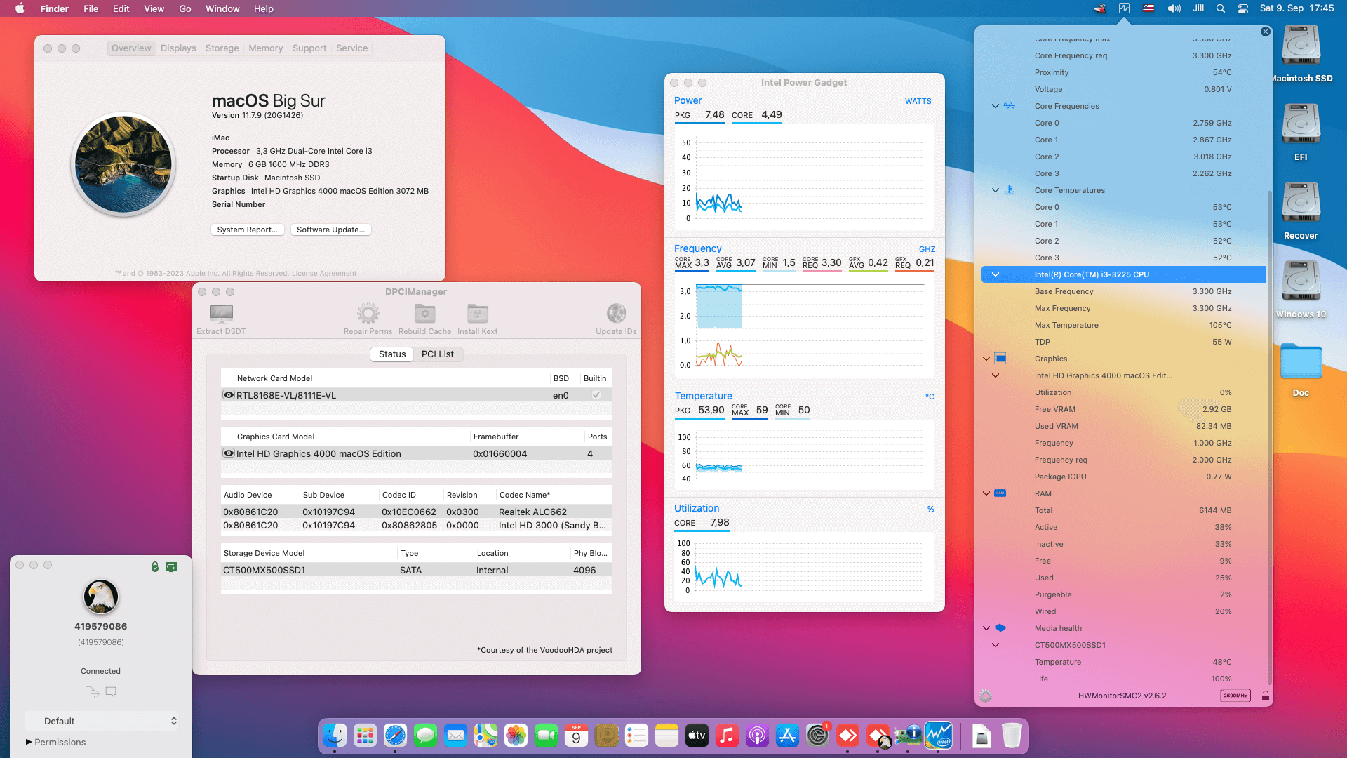Open the Finder Go menu
This screenshot has width=1347, height=758.
point(185,8)
